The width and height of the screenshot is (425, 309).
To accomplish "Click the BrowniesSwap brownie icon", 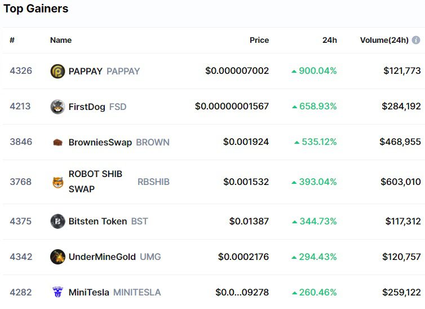I will pos(57,142).
